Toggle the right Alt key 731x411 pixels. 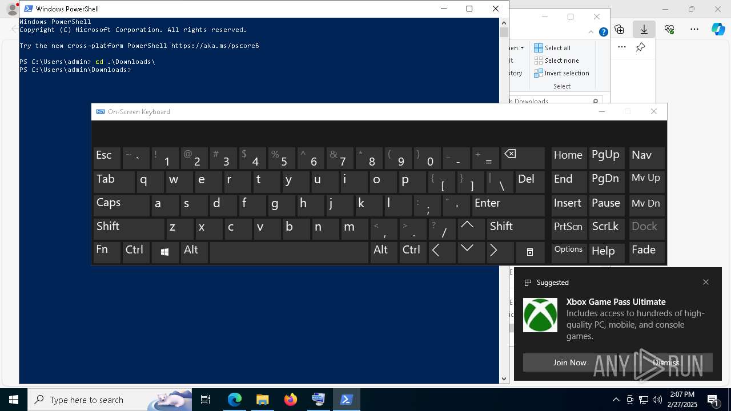pos(384,252)
